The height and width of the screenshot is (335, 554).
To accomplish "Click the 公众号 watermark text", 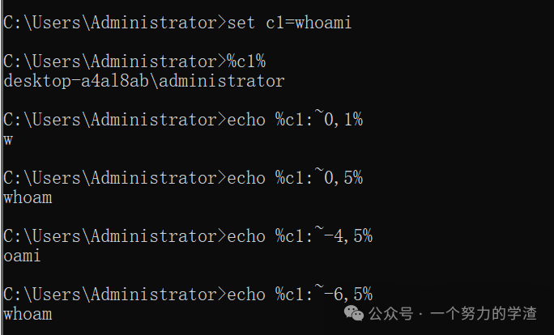I will point(390,313).
